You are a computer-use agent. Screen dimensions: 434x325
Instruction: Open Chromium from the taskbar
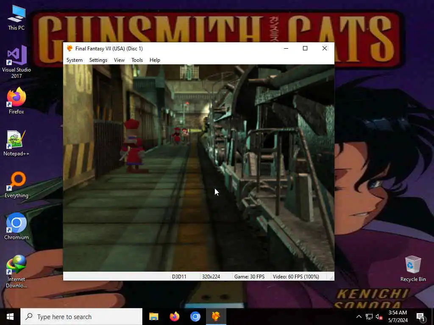(195, 317)
